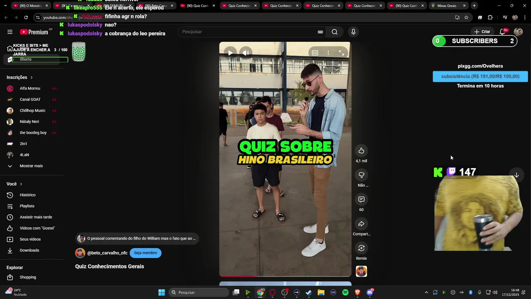Open on-screen keyboard icon in search box
Screen dimensions: 531x299
(320, 32)
